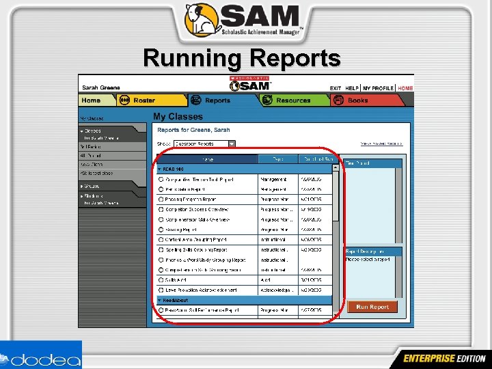Click the "Sarah Greene" user name

[x=101, y=87]
